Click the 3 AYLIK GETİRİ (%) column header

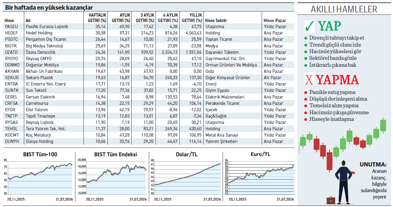[145, 18]
